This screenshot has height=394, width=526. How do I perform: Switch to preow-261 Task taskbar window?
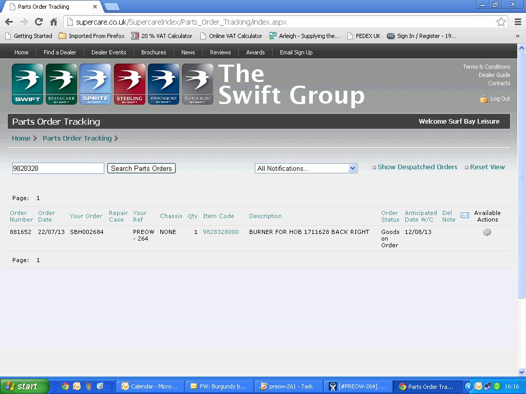pyautogui.click(x=288, y=386)
